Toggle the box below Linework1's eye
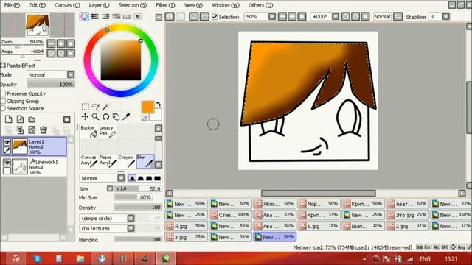472x265 pixels. click(x=7, y=171)
